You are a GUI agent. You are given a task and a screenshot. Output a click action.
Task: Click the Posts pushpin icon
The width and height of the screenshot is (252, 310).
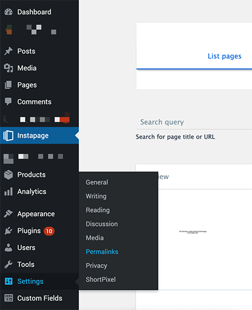pyautogui.click(x=8, y=51)
